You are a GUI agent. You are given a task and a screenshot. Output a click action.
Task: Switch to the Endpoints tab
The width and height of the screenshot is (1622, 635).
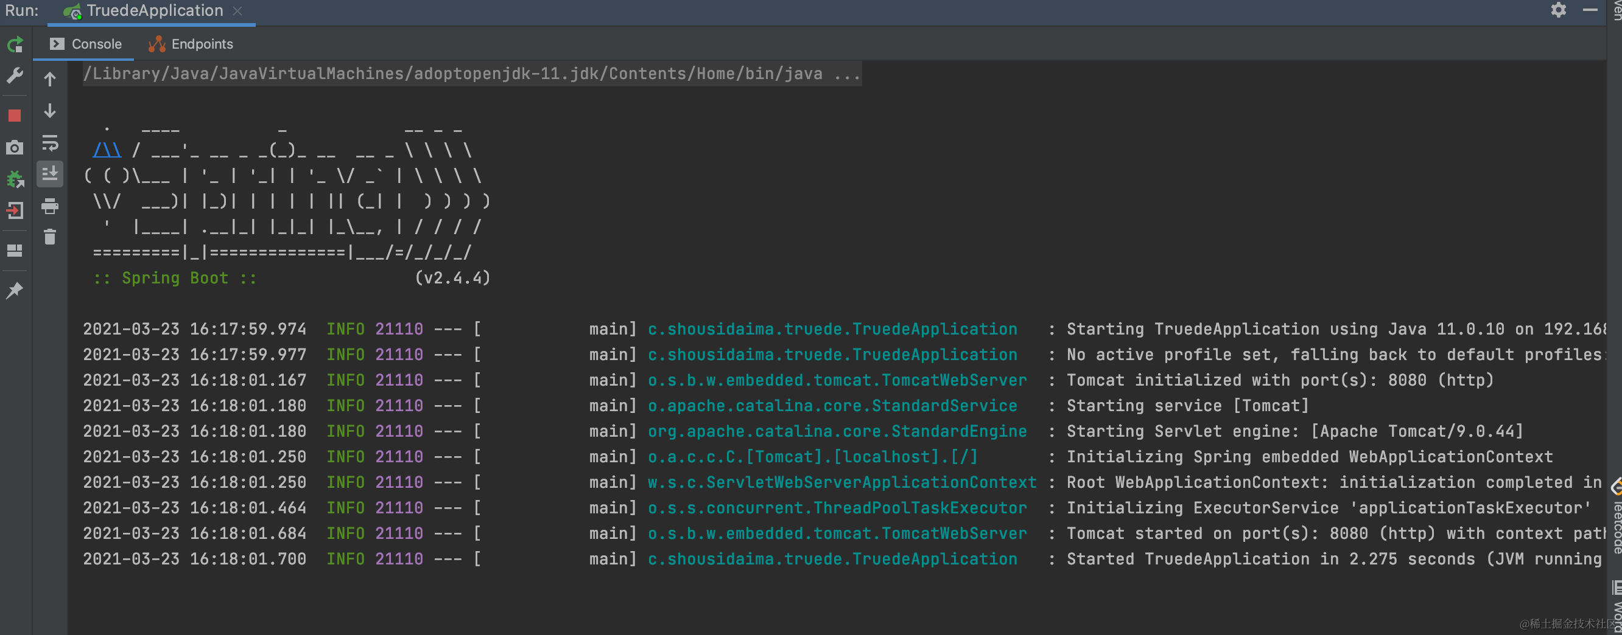tap(191, 44)
